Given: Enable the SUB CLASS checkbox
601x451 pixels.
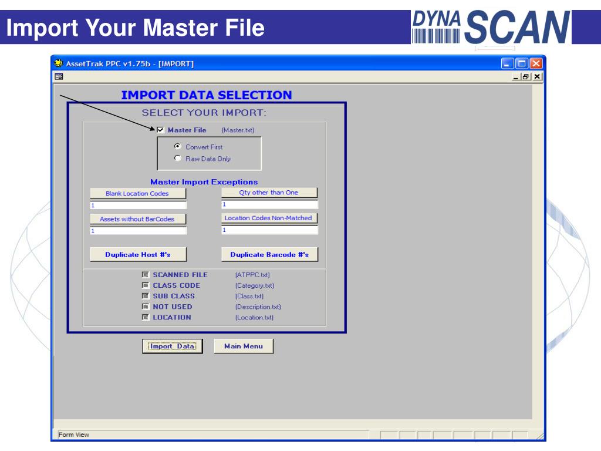Looking at the screenshot, I should click(146, 296).
